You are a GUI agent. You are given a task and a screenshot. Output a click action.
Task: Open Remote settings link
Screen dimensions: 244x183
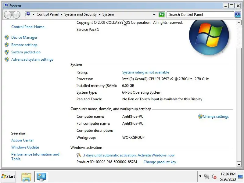24,45
